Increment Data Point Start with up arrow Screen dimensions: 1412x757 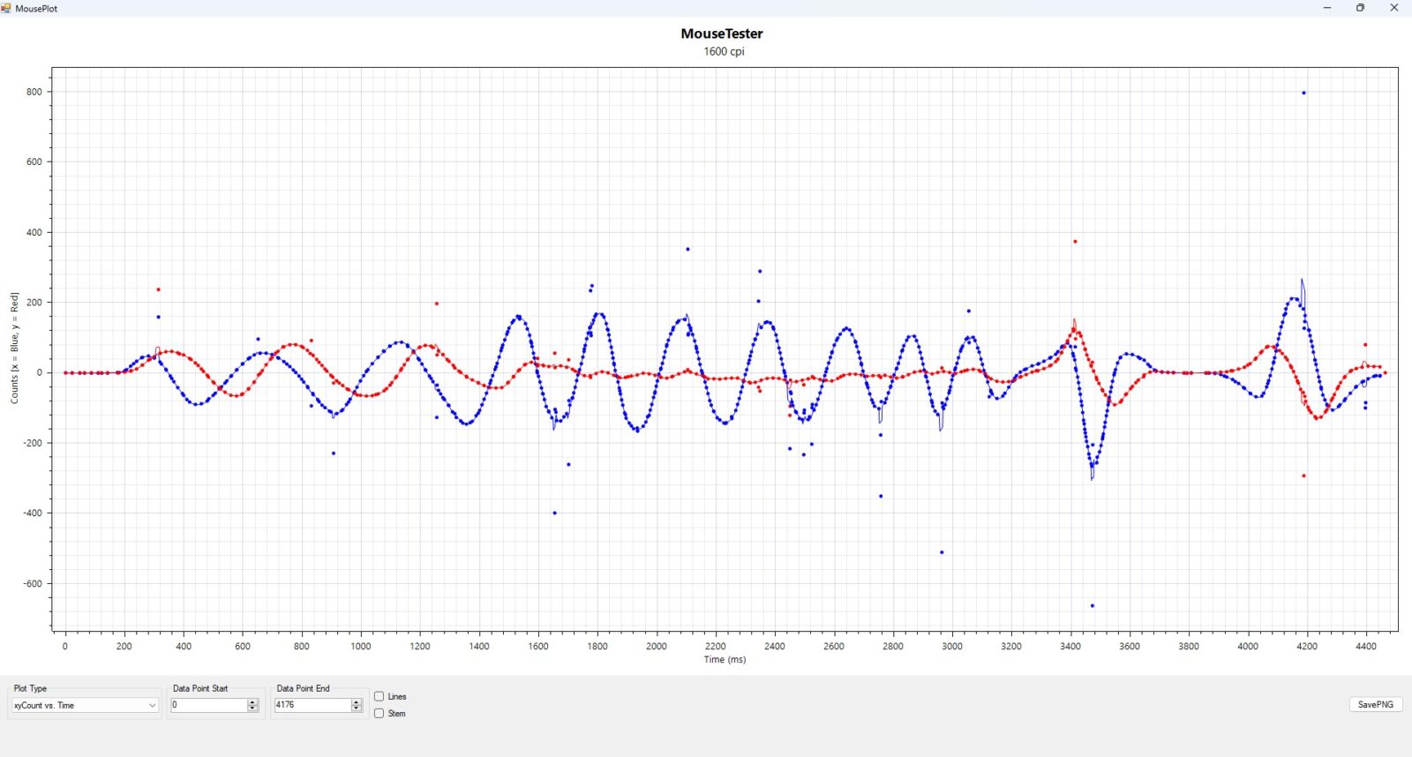[253, 702]
